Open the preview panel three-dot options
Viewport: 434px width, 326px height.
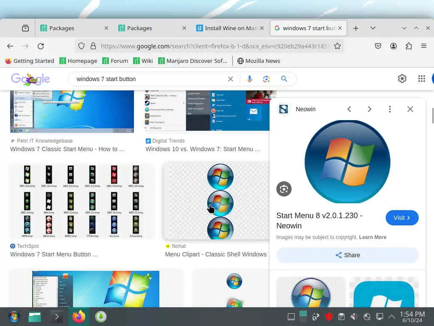click(x=390, y=109)
